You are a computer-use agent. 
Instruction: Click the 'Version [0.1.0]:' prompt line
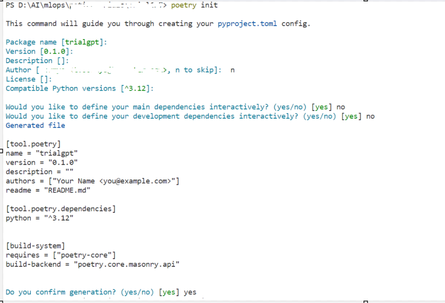click(40, 52)
